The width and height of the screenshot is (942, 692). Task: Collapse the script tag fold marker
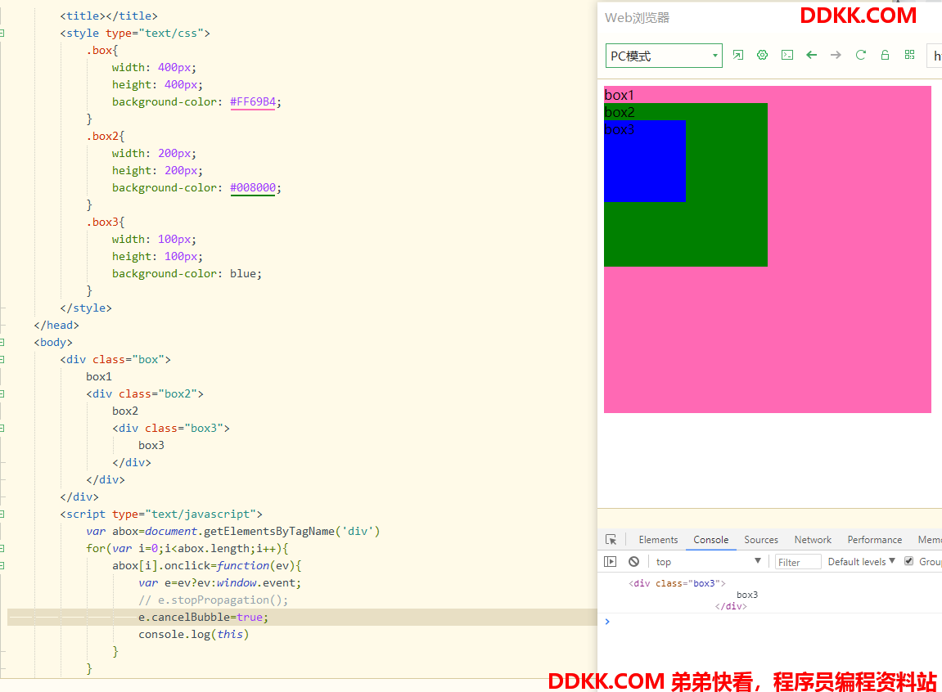(x=2, y=514)
